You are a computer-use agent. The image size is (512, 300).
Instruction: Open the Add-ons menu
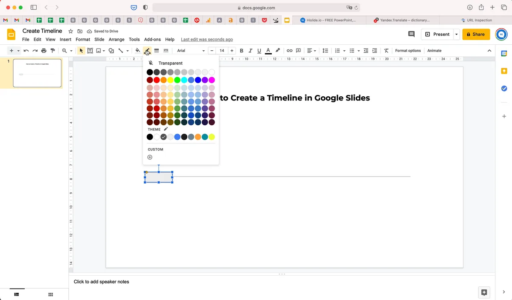pyautogui.click(x=152, y=39)
